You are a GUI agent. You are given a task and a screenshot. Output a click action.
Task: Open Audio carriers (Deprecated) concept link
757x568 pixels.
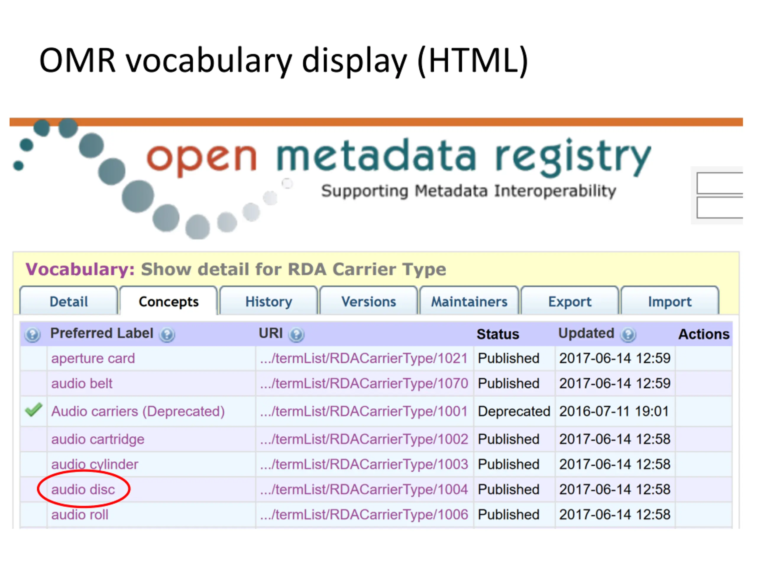138,411
